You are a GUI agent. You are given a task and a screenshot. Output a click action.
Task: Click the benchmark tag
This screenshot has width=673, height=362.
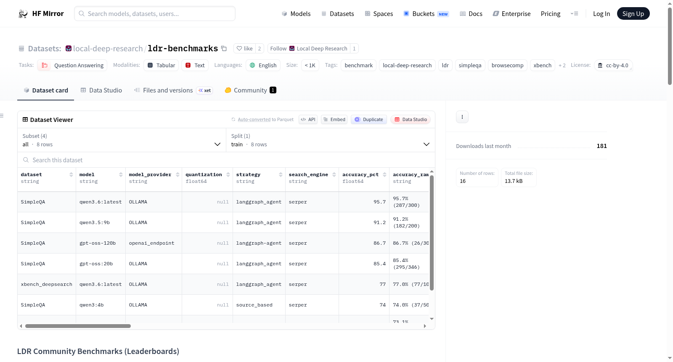coord(359,65)
